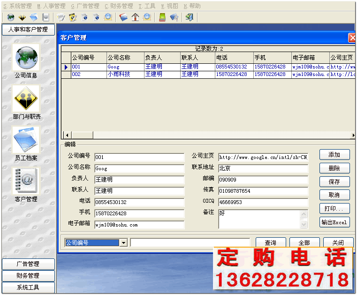The image size is (357, 295).
Task: Switch to 广告管理 sidebar panel
Action: [28, 264]
